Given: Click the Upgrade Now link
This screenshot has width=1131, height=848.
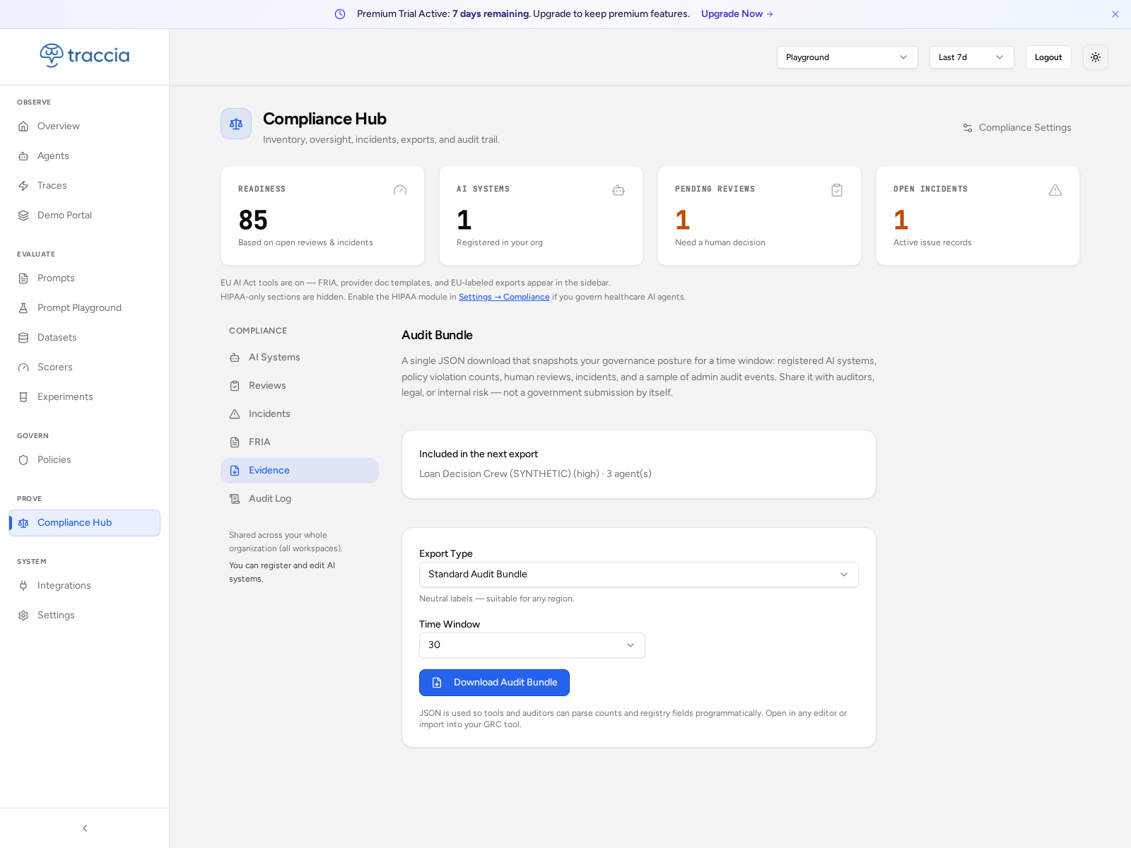Looking at the screenshot, I should [x=737, y=14].
